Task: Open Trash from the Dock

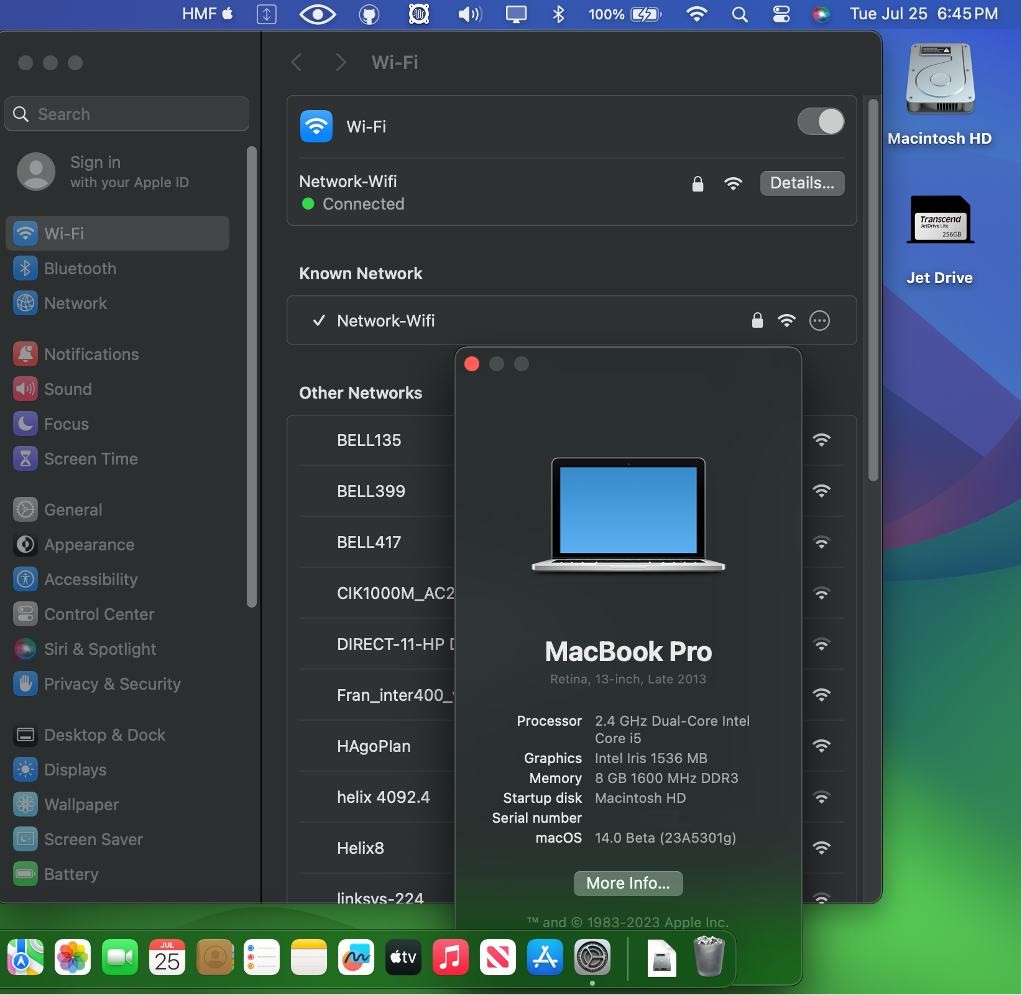Action: (709, 956)
